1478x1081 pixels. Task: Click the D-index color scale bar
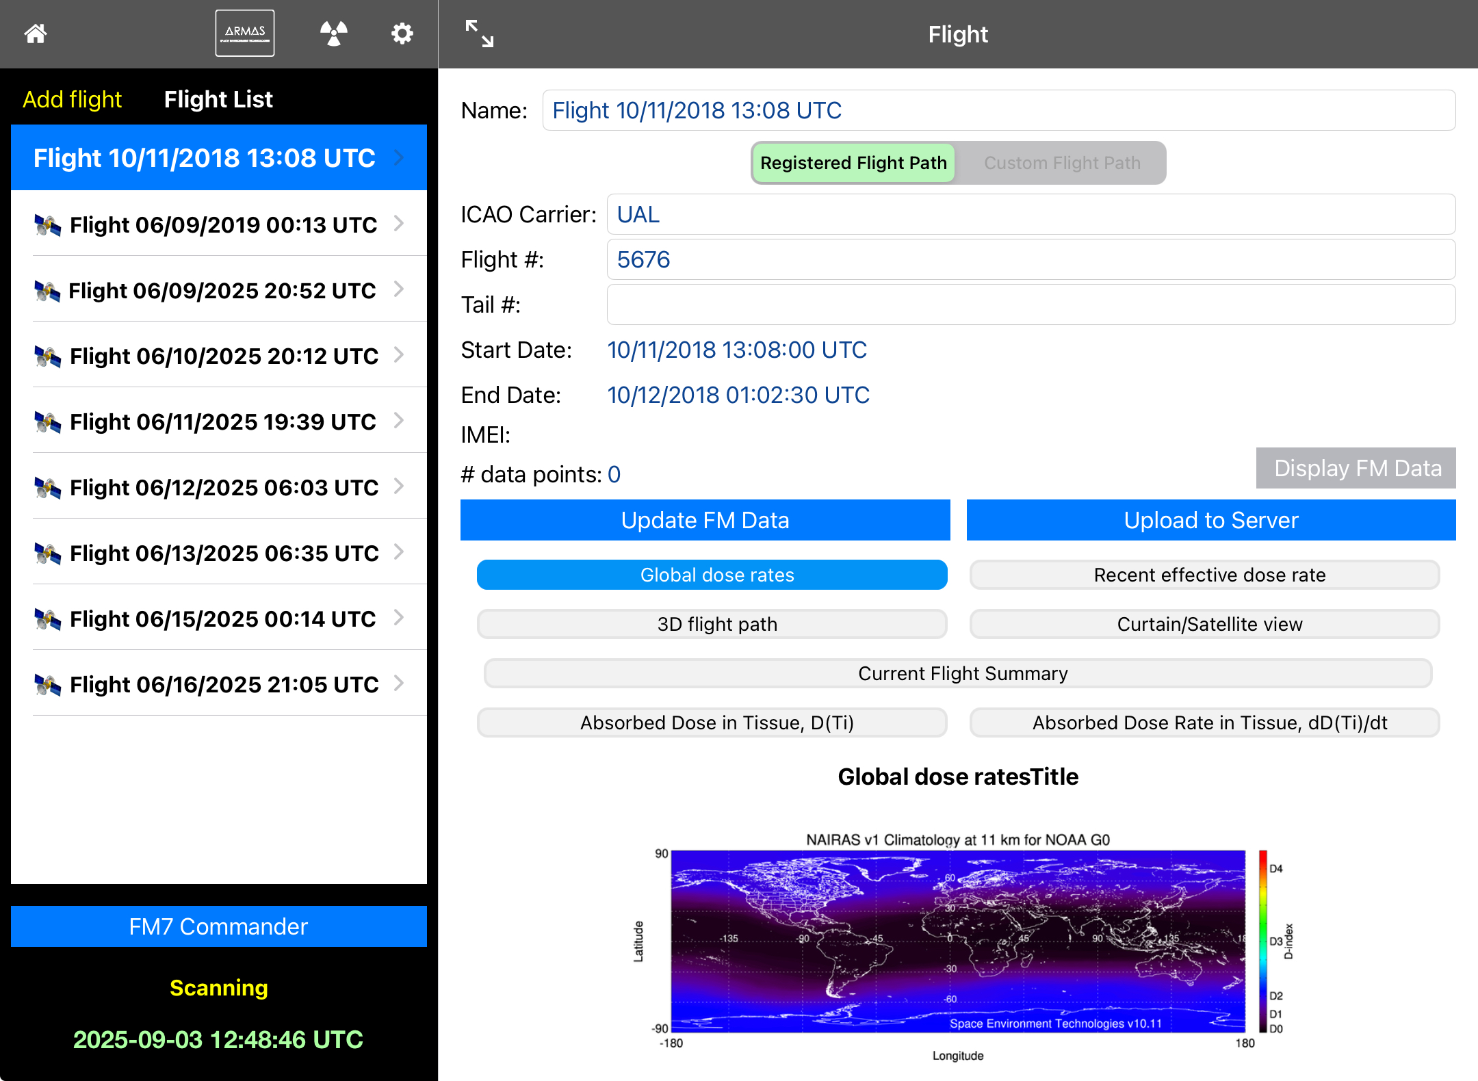click(1262, 941)
